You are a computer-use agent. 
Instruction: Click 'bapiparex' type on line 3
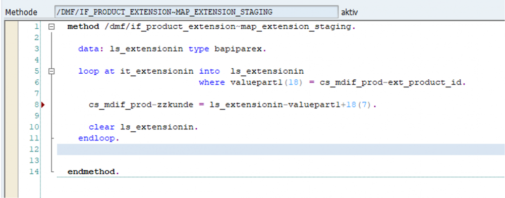(239, 49)
